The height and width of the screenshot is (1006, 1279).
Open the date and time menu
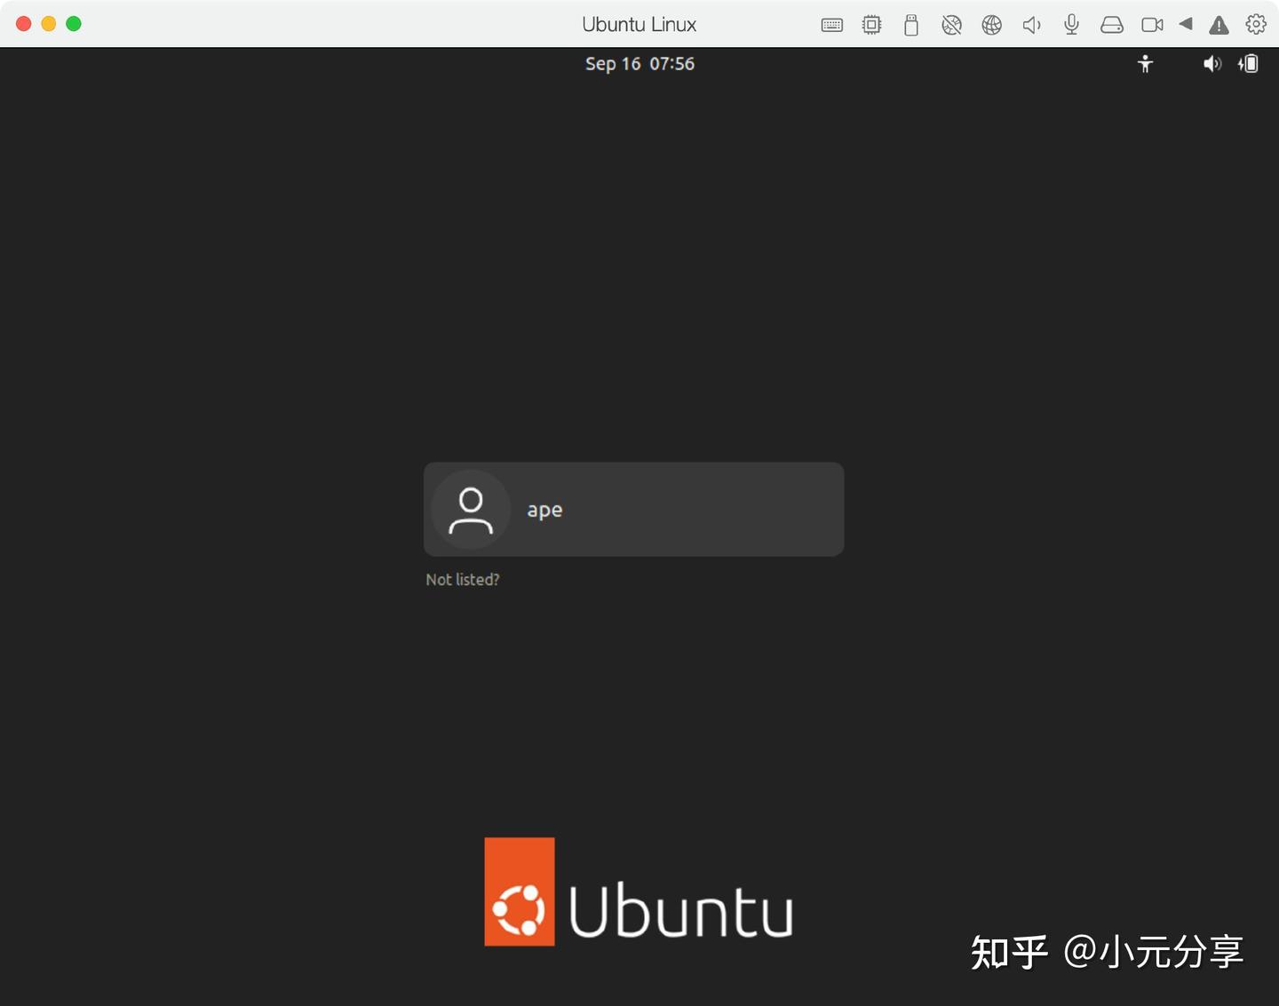(639, 63)
